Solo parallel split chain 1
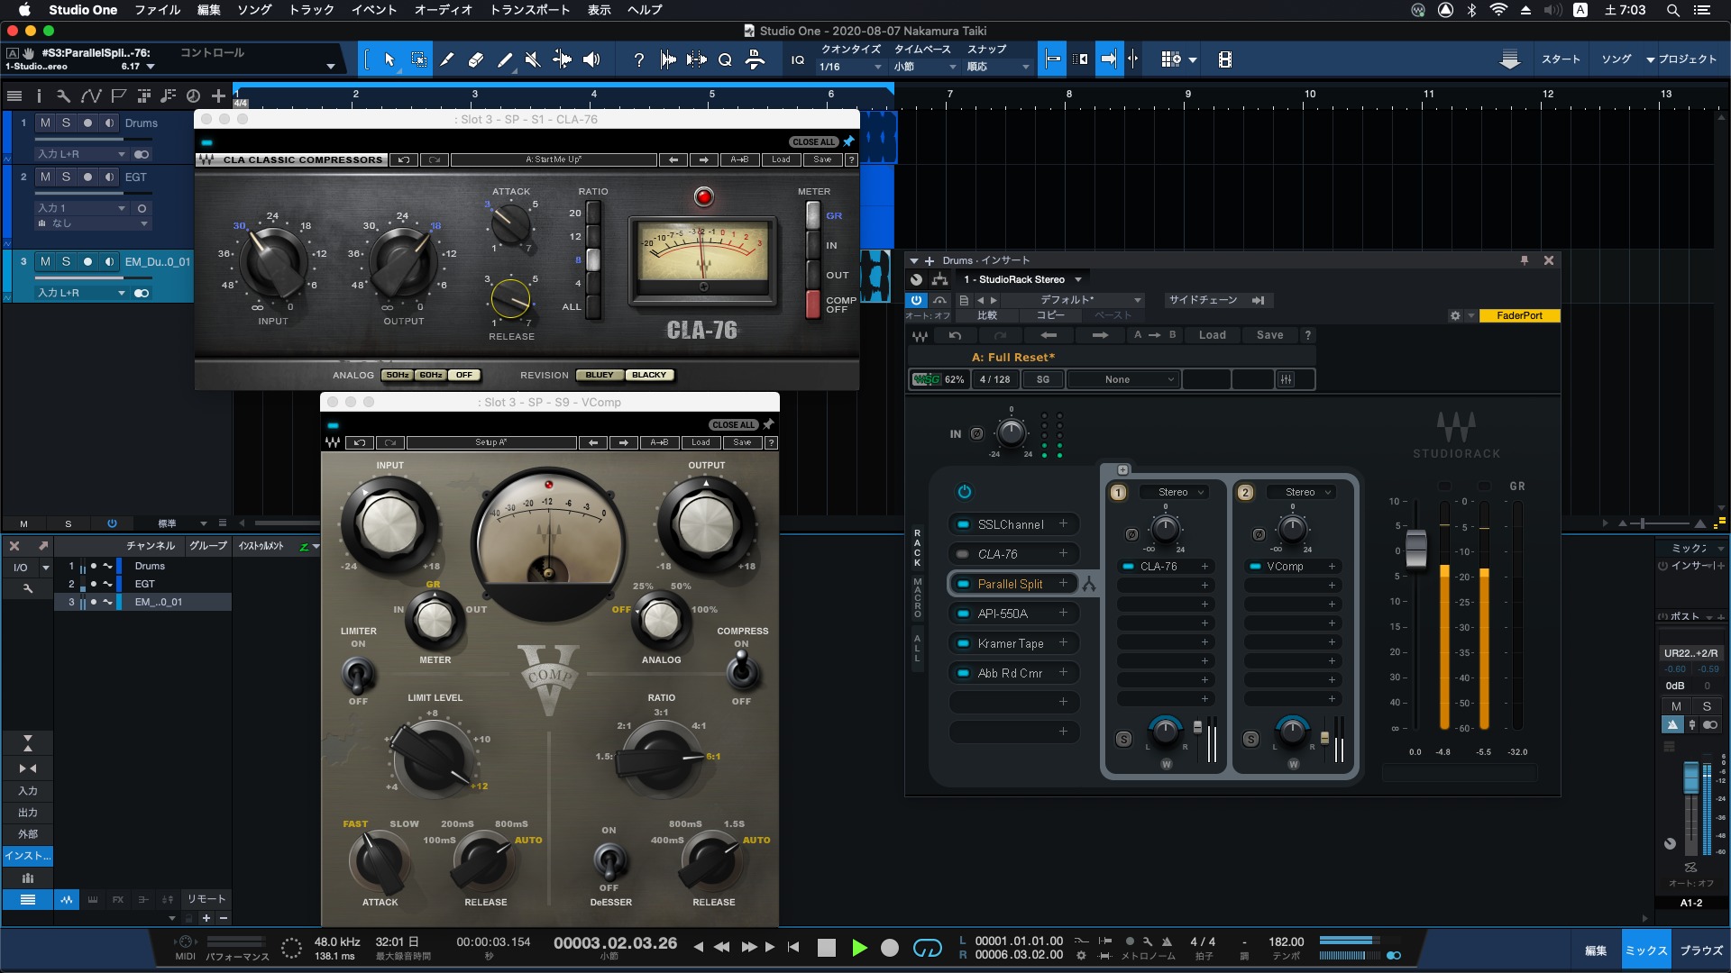Screen dimensions: 1731x973 click(x=1123, y=739)
